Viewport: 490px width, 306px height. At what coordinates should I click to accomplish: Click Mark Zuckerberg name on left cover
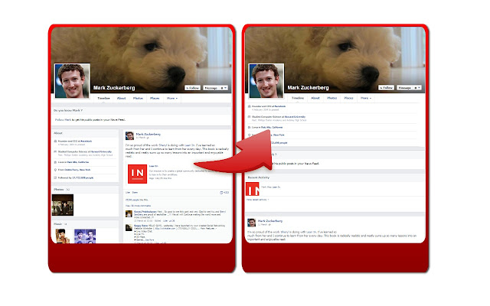pos(114,88)
